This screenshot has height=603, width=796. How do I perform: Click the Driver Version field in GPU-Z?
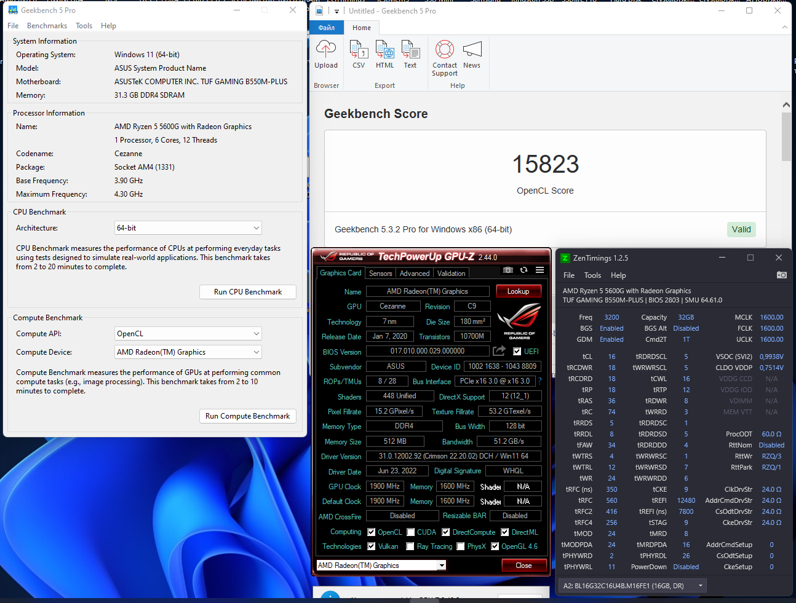[454, 456]
